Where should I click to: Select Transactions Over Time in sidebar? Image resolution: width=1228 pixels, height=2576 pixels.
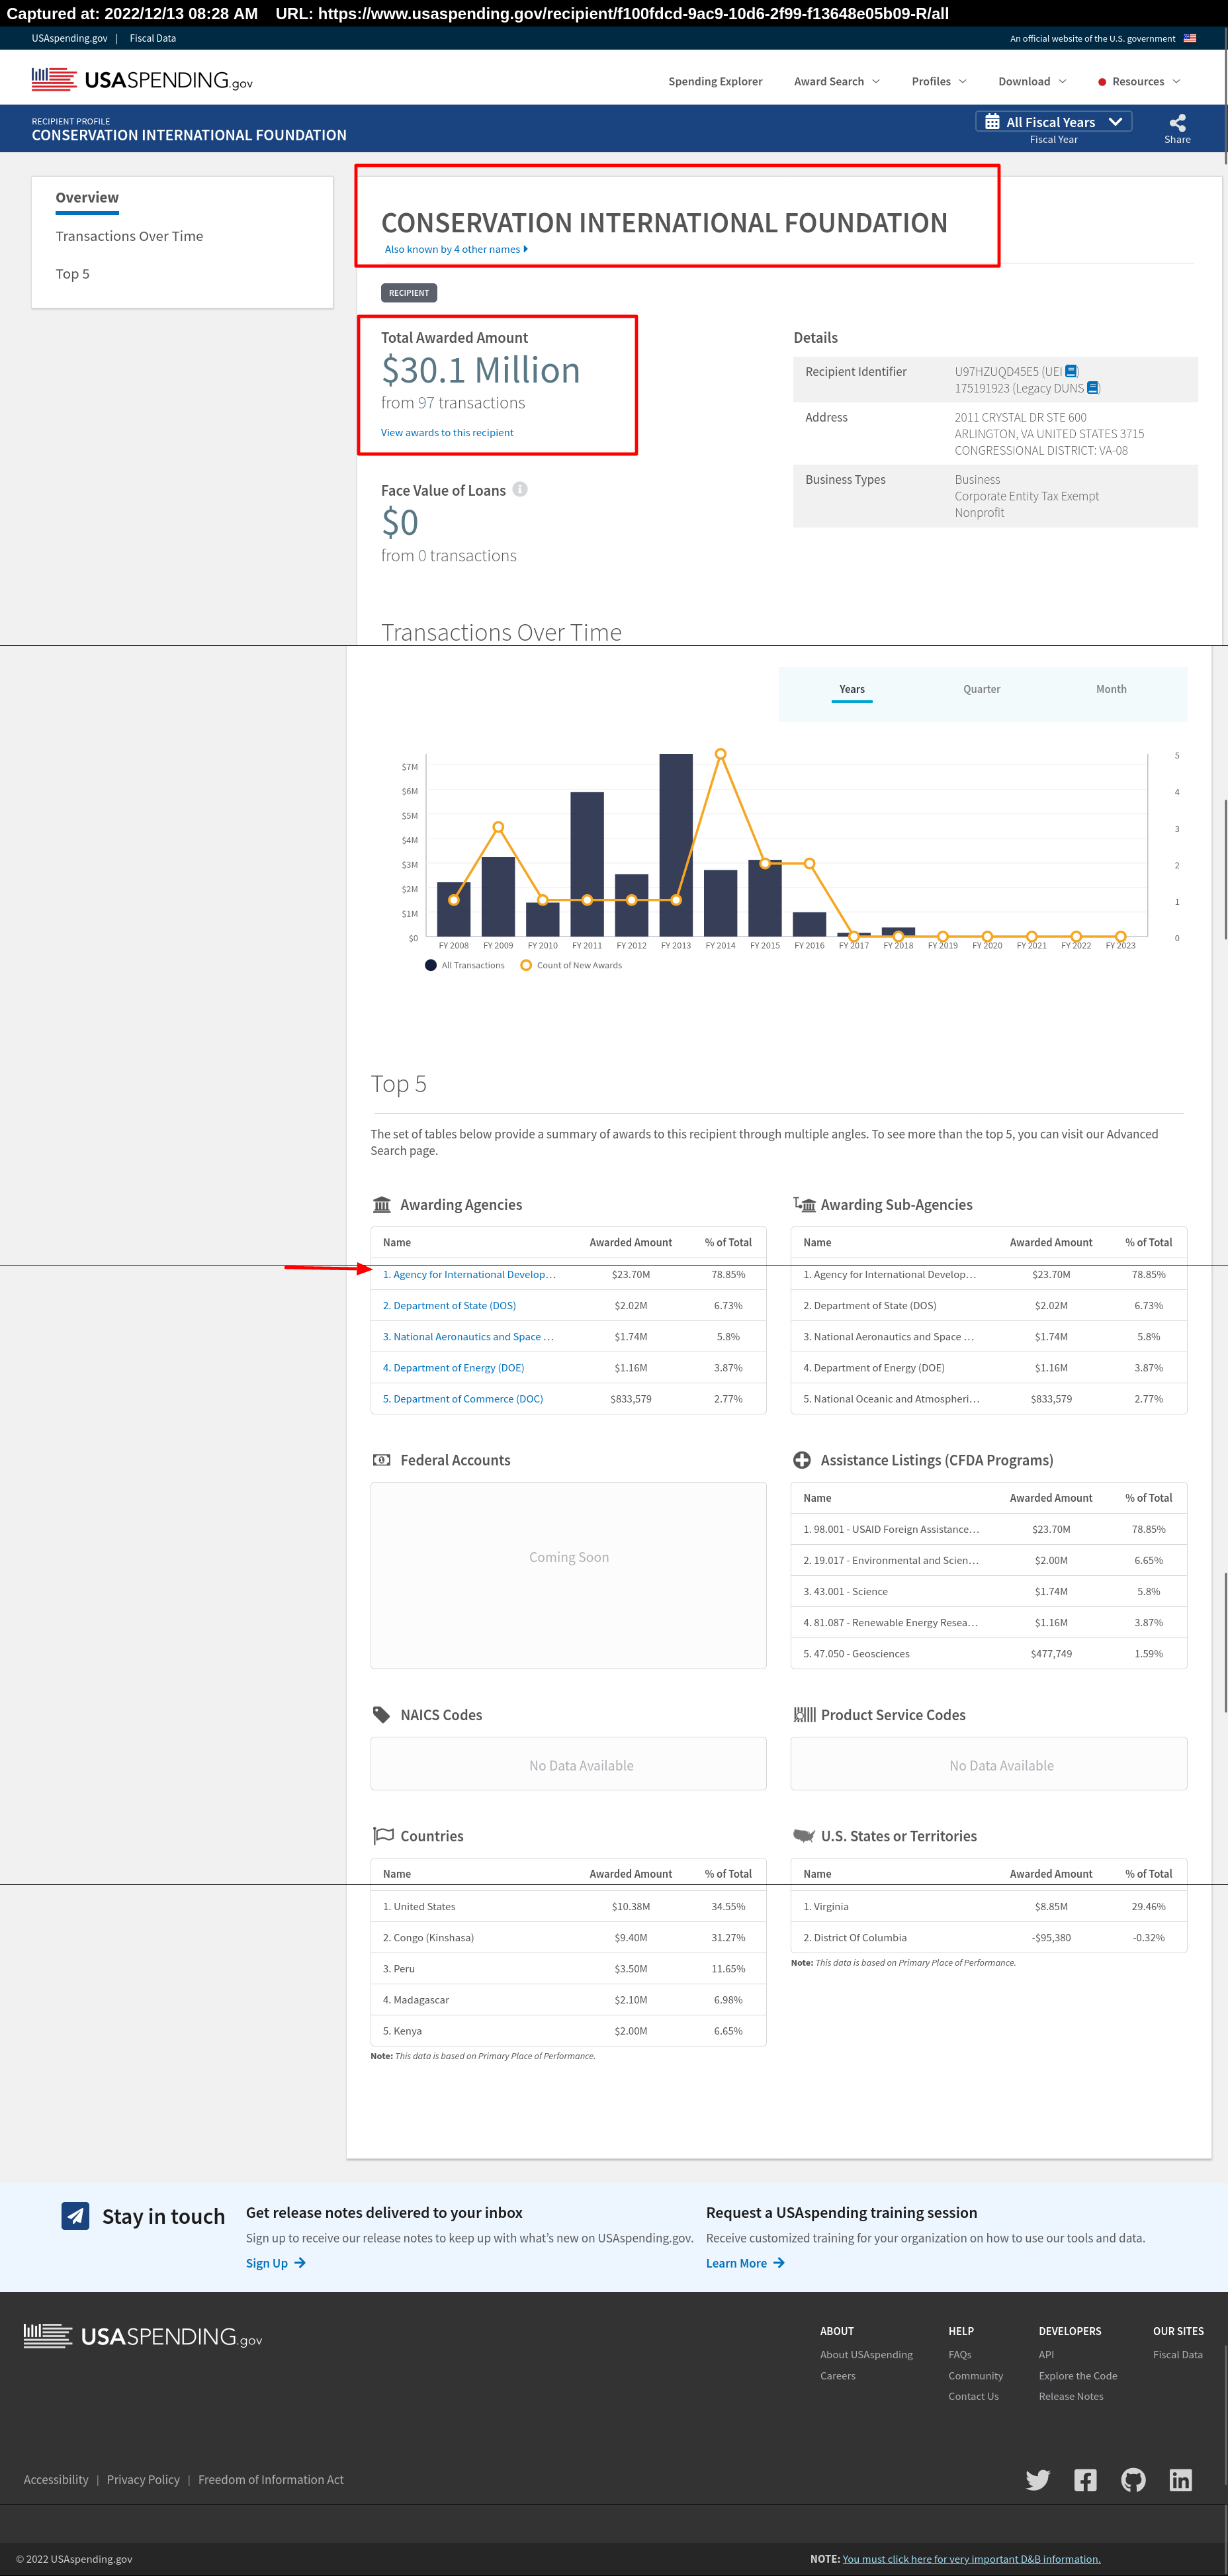(129, 236)
